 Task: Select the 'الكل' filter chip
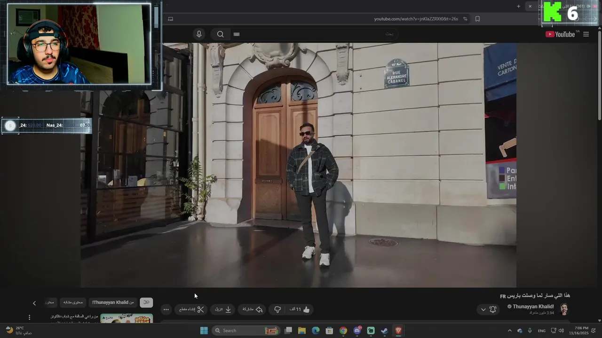pos(146,302)
